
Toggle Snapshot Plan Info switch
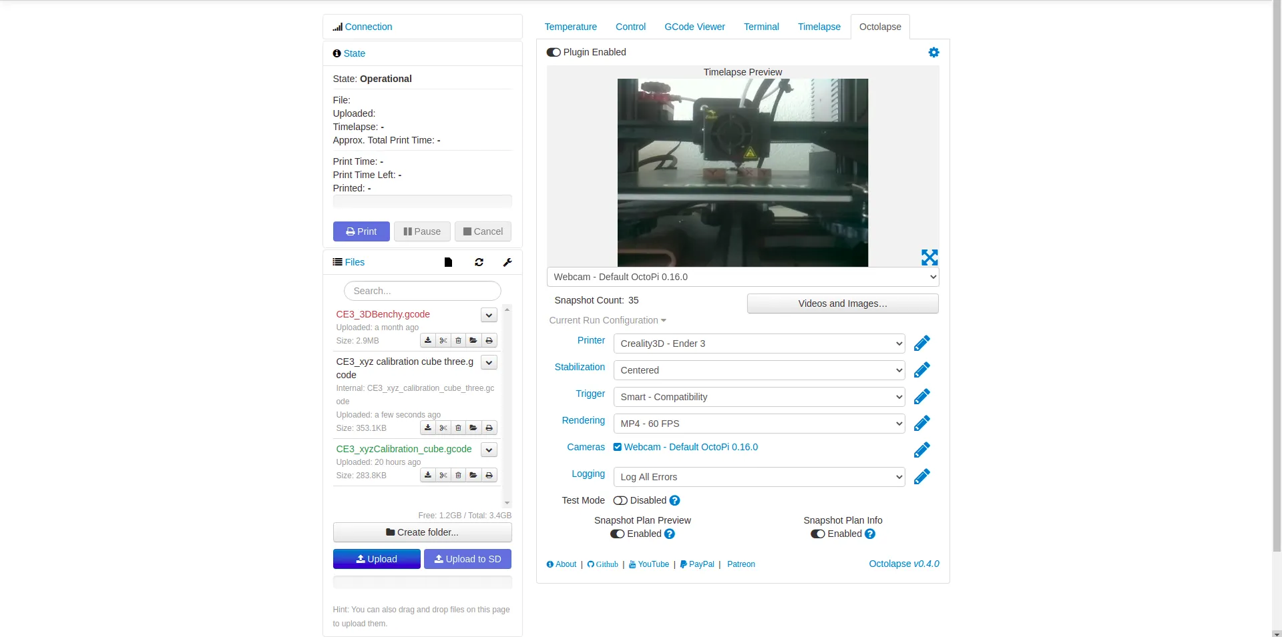click(817, 534)
